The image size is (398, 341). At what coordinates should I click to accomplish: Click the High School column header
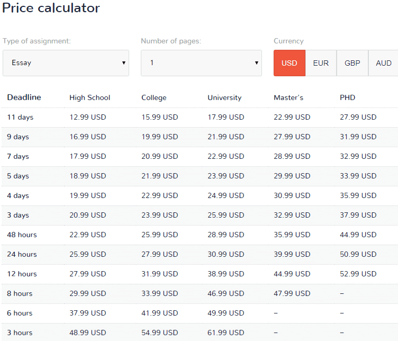click(90, 98)
